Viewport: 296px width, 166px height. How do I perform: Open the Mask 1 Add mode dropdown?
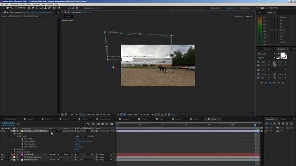(x=79, y=136)
